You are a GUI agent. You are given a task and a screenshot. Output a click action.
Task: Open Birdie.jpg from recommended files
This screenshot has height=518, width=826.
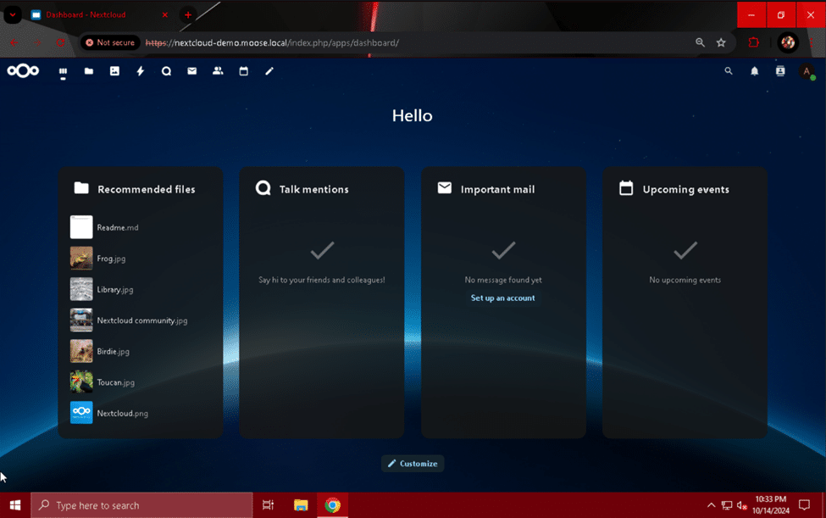tap(140, 351)
